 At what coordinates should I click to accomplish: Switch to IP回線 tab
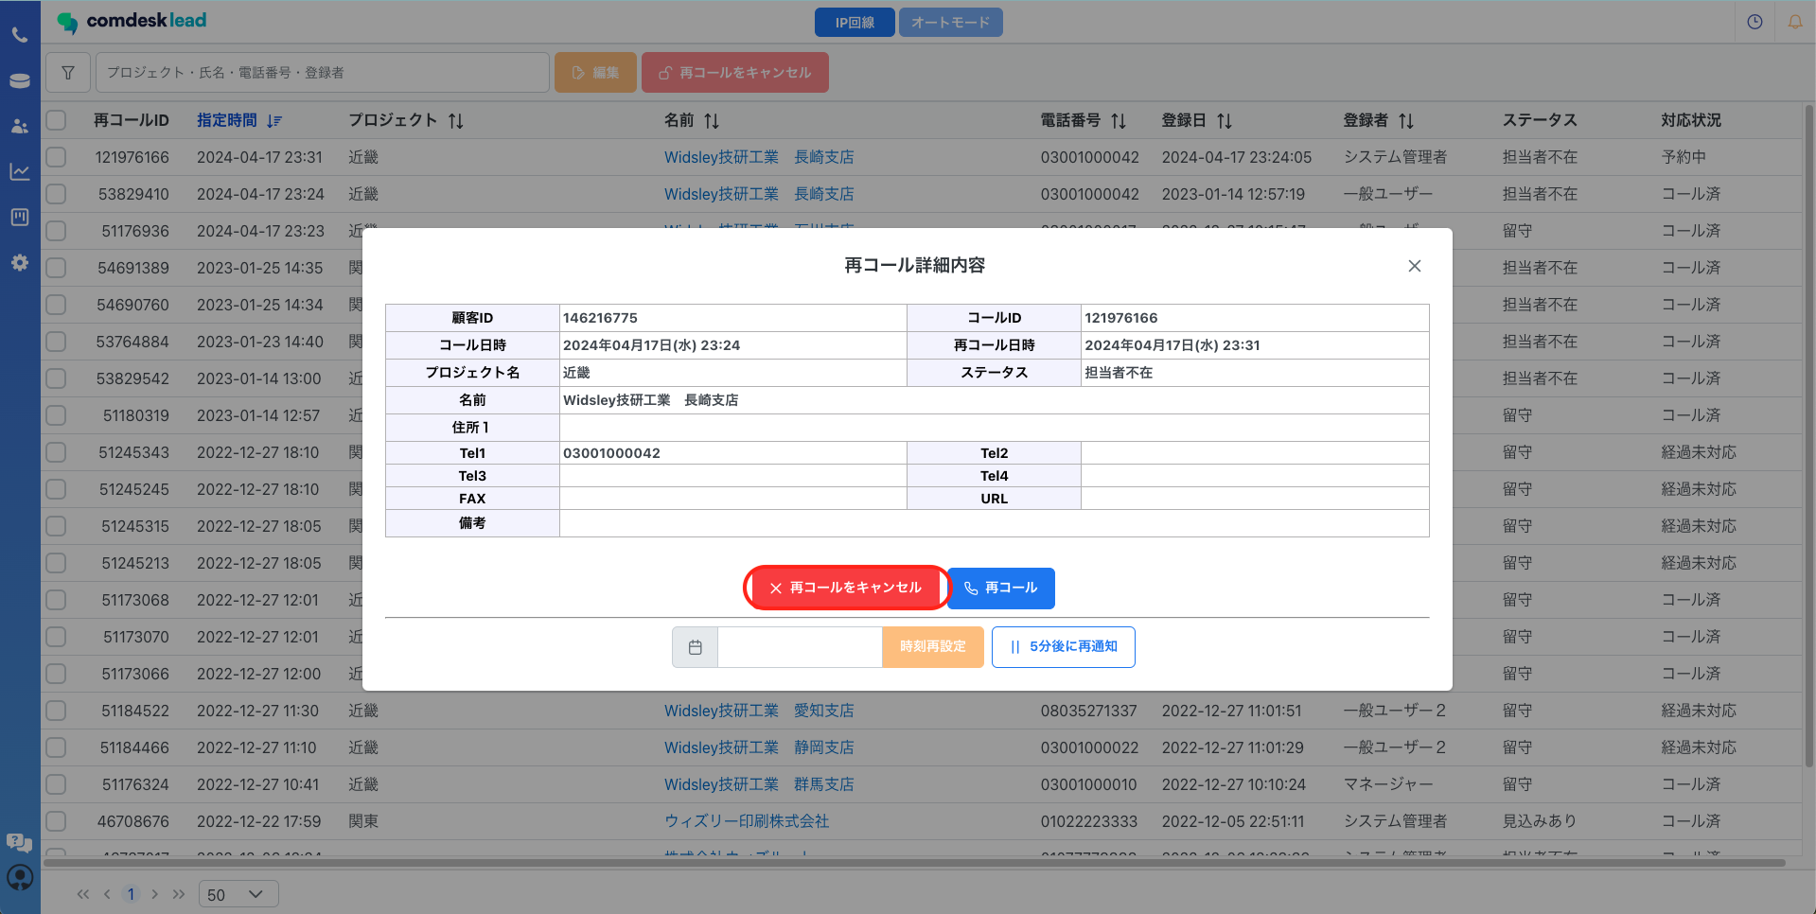[854, 22]
